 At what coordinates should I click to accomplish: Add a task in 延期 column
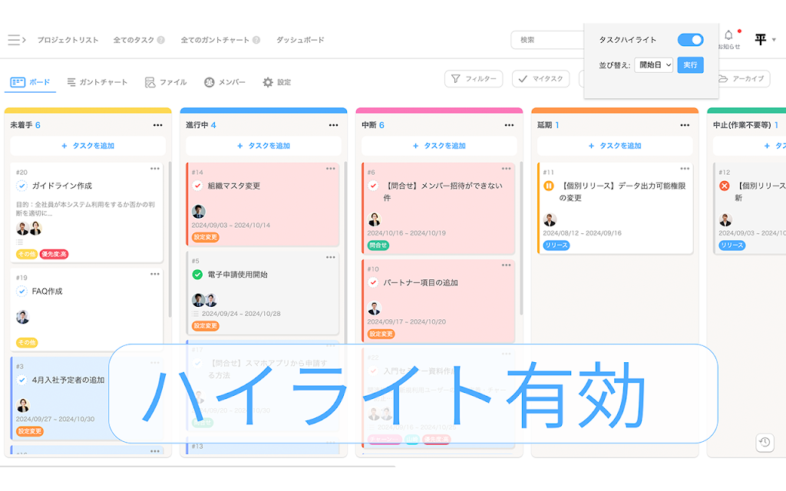point(615,146)
